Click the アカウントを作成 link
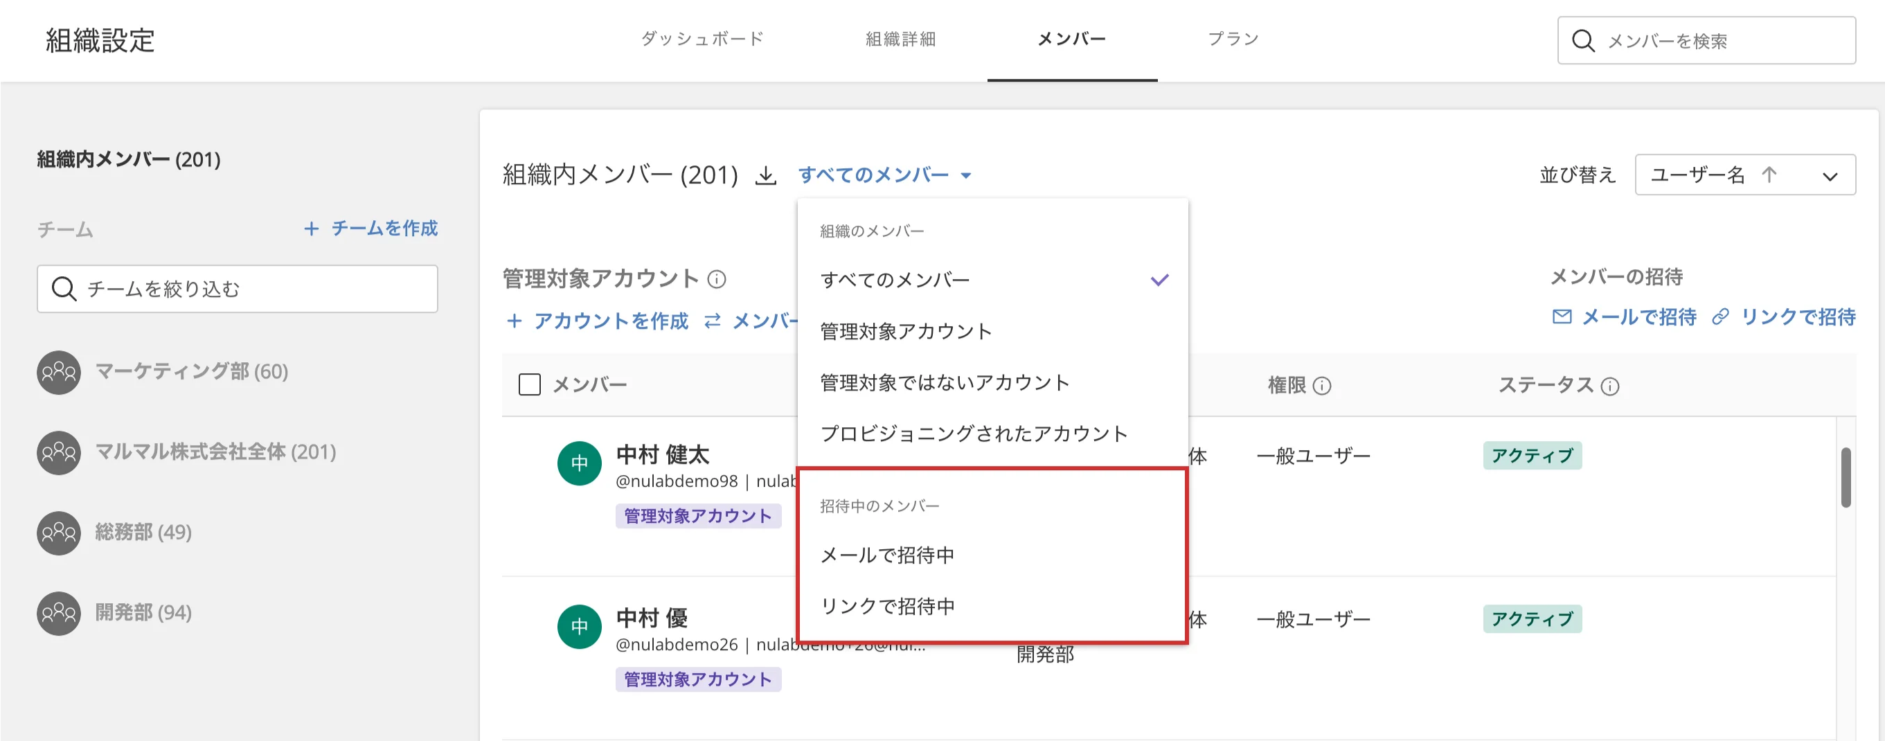The image size is (1885, 741). click(597, 321)
